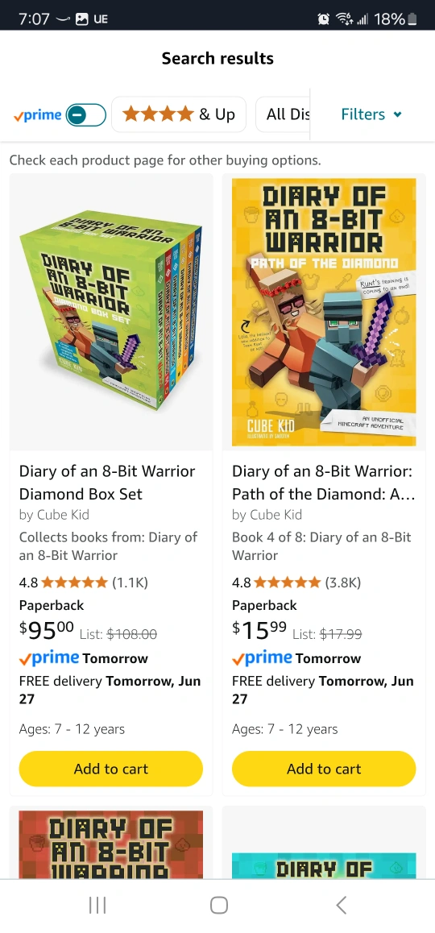Tap the Android Back arrow icon
The image size is (435, 933).
coord(341,905)
